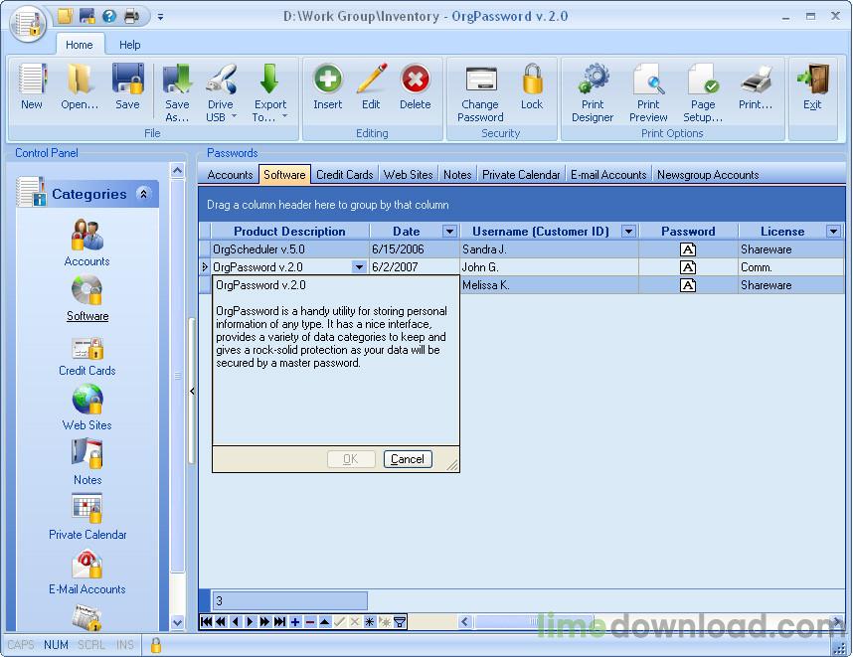Viewport: 853px width, 657px height.
Task: Click the description text area in popup
Action: (x=336, y=360)
